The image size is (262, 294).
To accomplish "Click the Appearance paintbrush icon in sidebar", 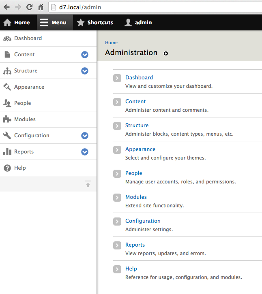I will click(x=7, y=87).
